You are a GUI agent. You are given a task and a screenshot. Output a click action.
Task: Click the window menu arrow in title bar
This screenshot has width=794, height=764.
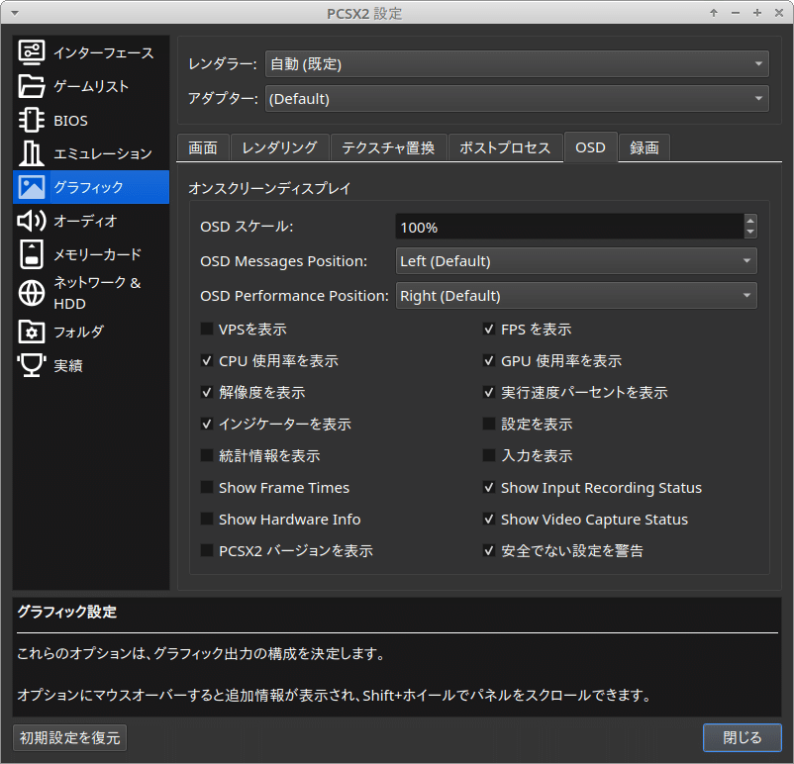[15, 13]
